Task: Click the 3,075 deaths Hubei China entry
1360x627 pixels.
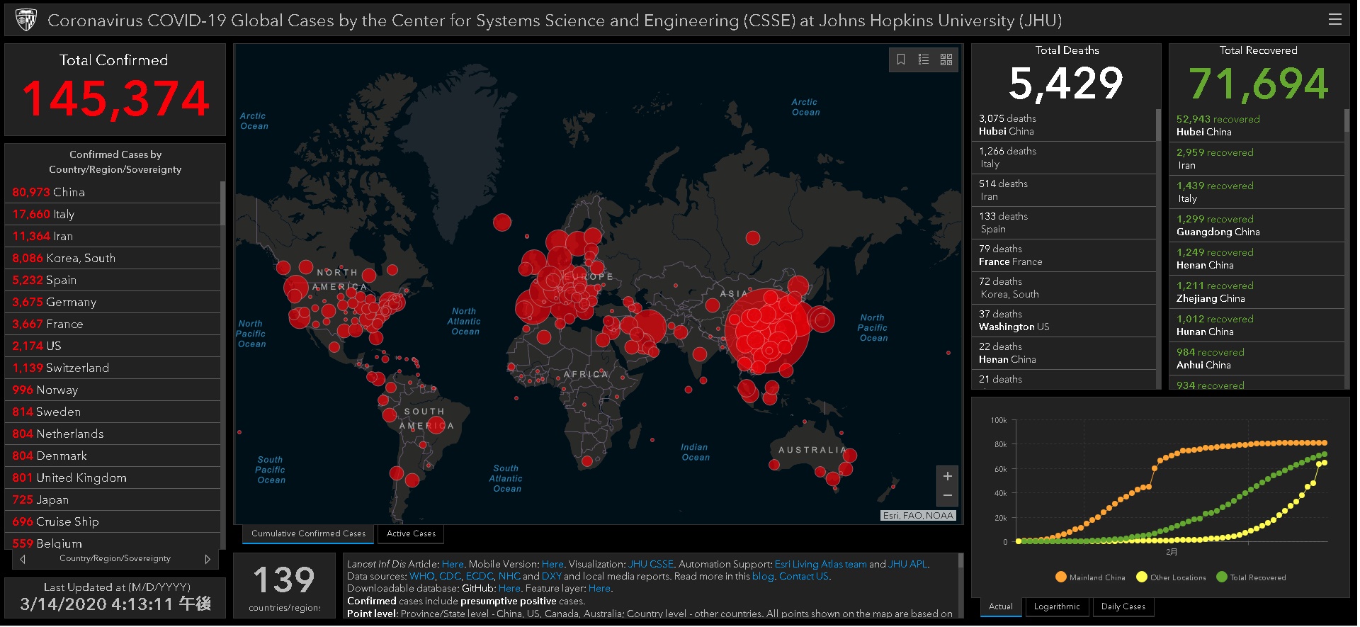Action: pyautogui.click(x=1064, y=125)
